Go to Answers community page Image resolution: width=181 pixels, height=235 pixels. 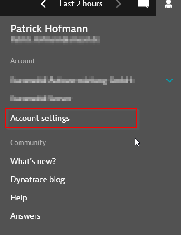[x=25, y=216]
